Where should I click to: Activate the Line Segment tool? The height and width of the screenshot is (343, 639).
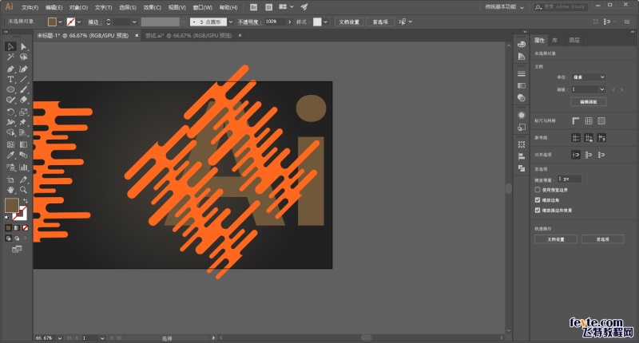coord(24,79)
